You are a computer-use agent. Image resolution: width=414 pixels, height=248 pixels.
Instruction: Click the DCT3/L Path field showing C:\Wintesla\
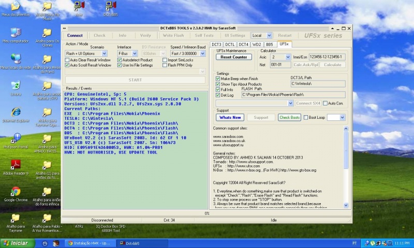pyautogui.click(x=318, y=84)
